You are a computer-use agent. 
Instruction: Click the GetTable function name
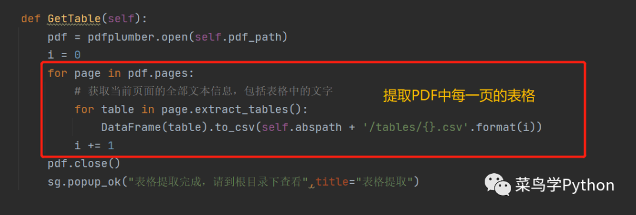point(74,19)
